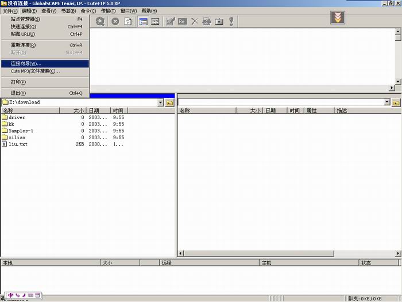Open the 文件(F) menu
This screenshot has width=402, height=302.
pyautogui.click(x=10, y=11)
